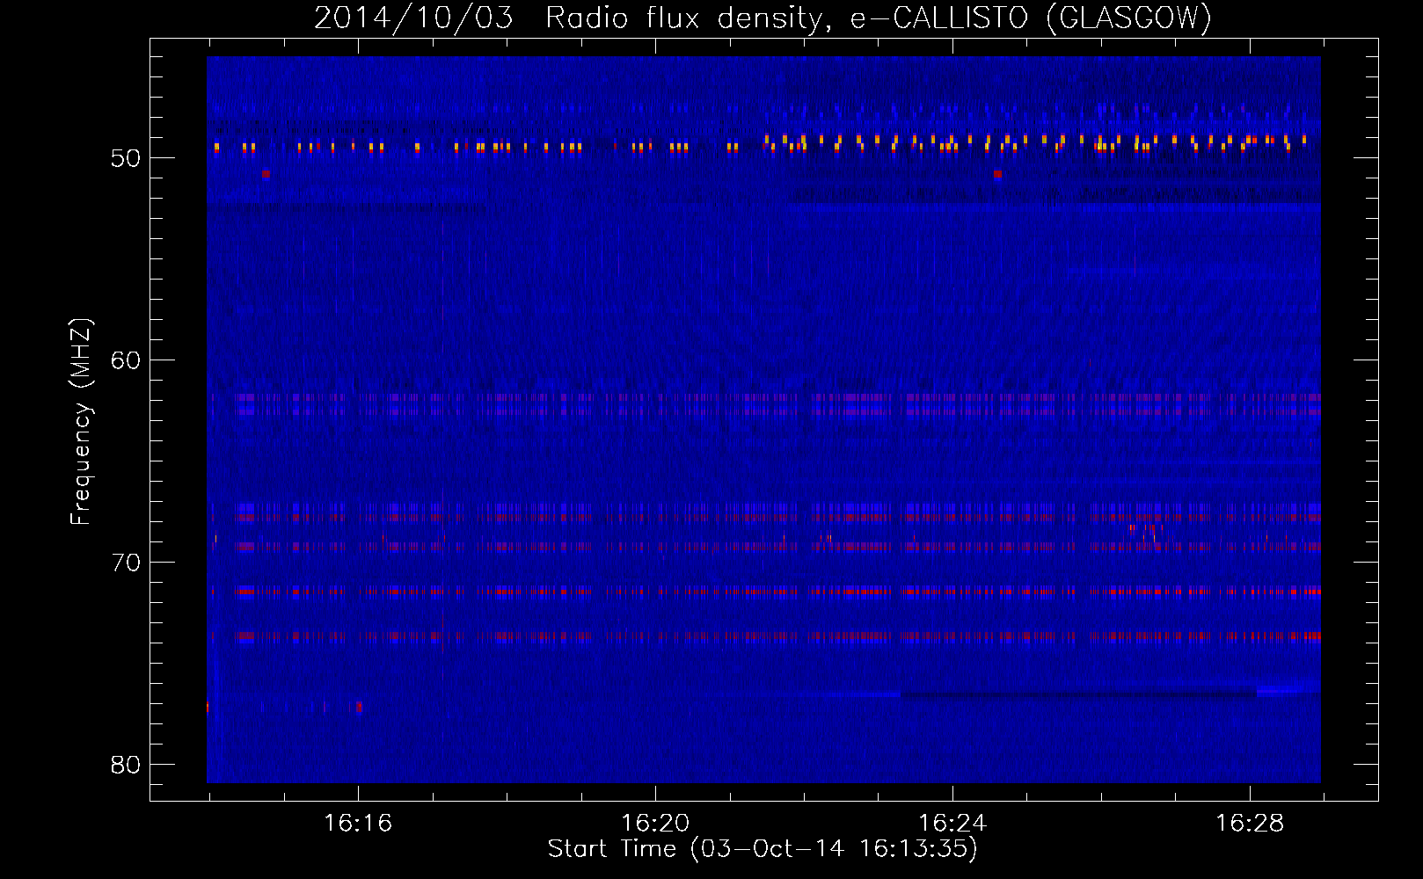Click the "Start Time (03-Oct-14 16:13:35)" label
The height and width of the screenshot is (879, 1423).
coord(763,849)
